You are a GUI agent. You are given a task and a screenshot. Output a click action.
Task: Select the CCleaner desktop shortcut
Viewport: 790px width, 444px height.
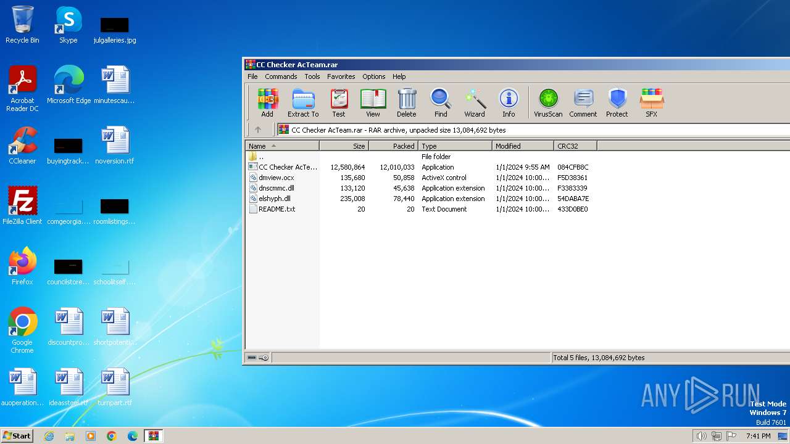coord(22,146)
